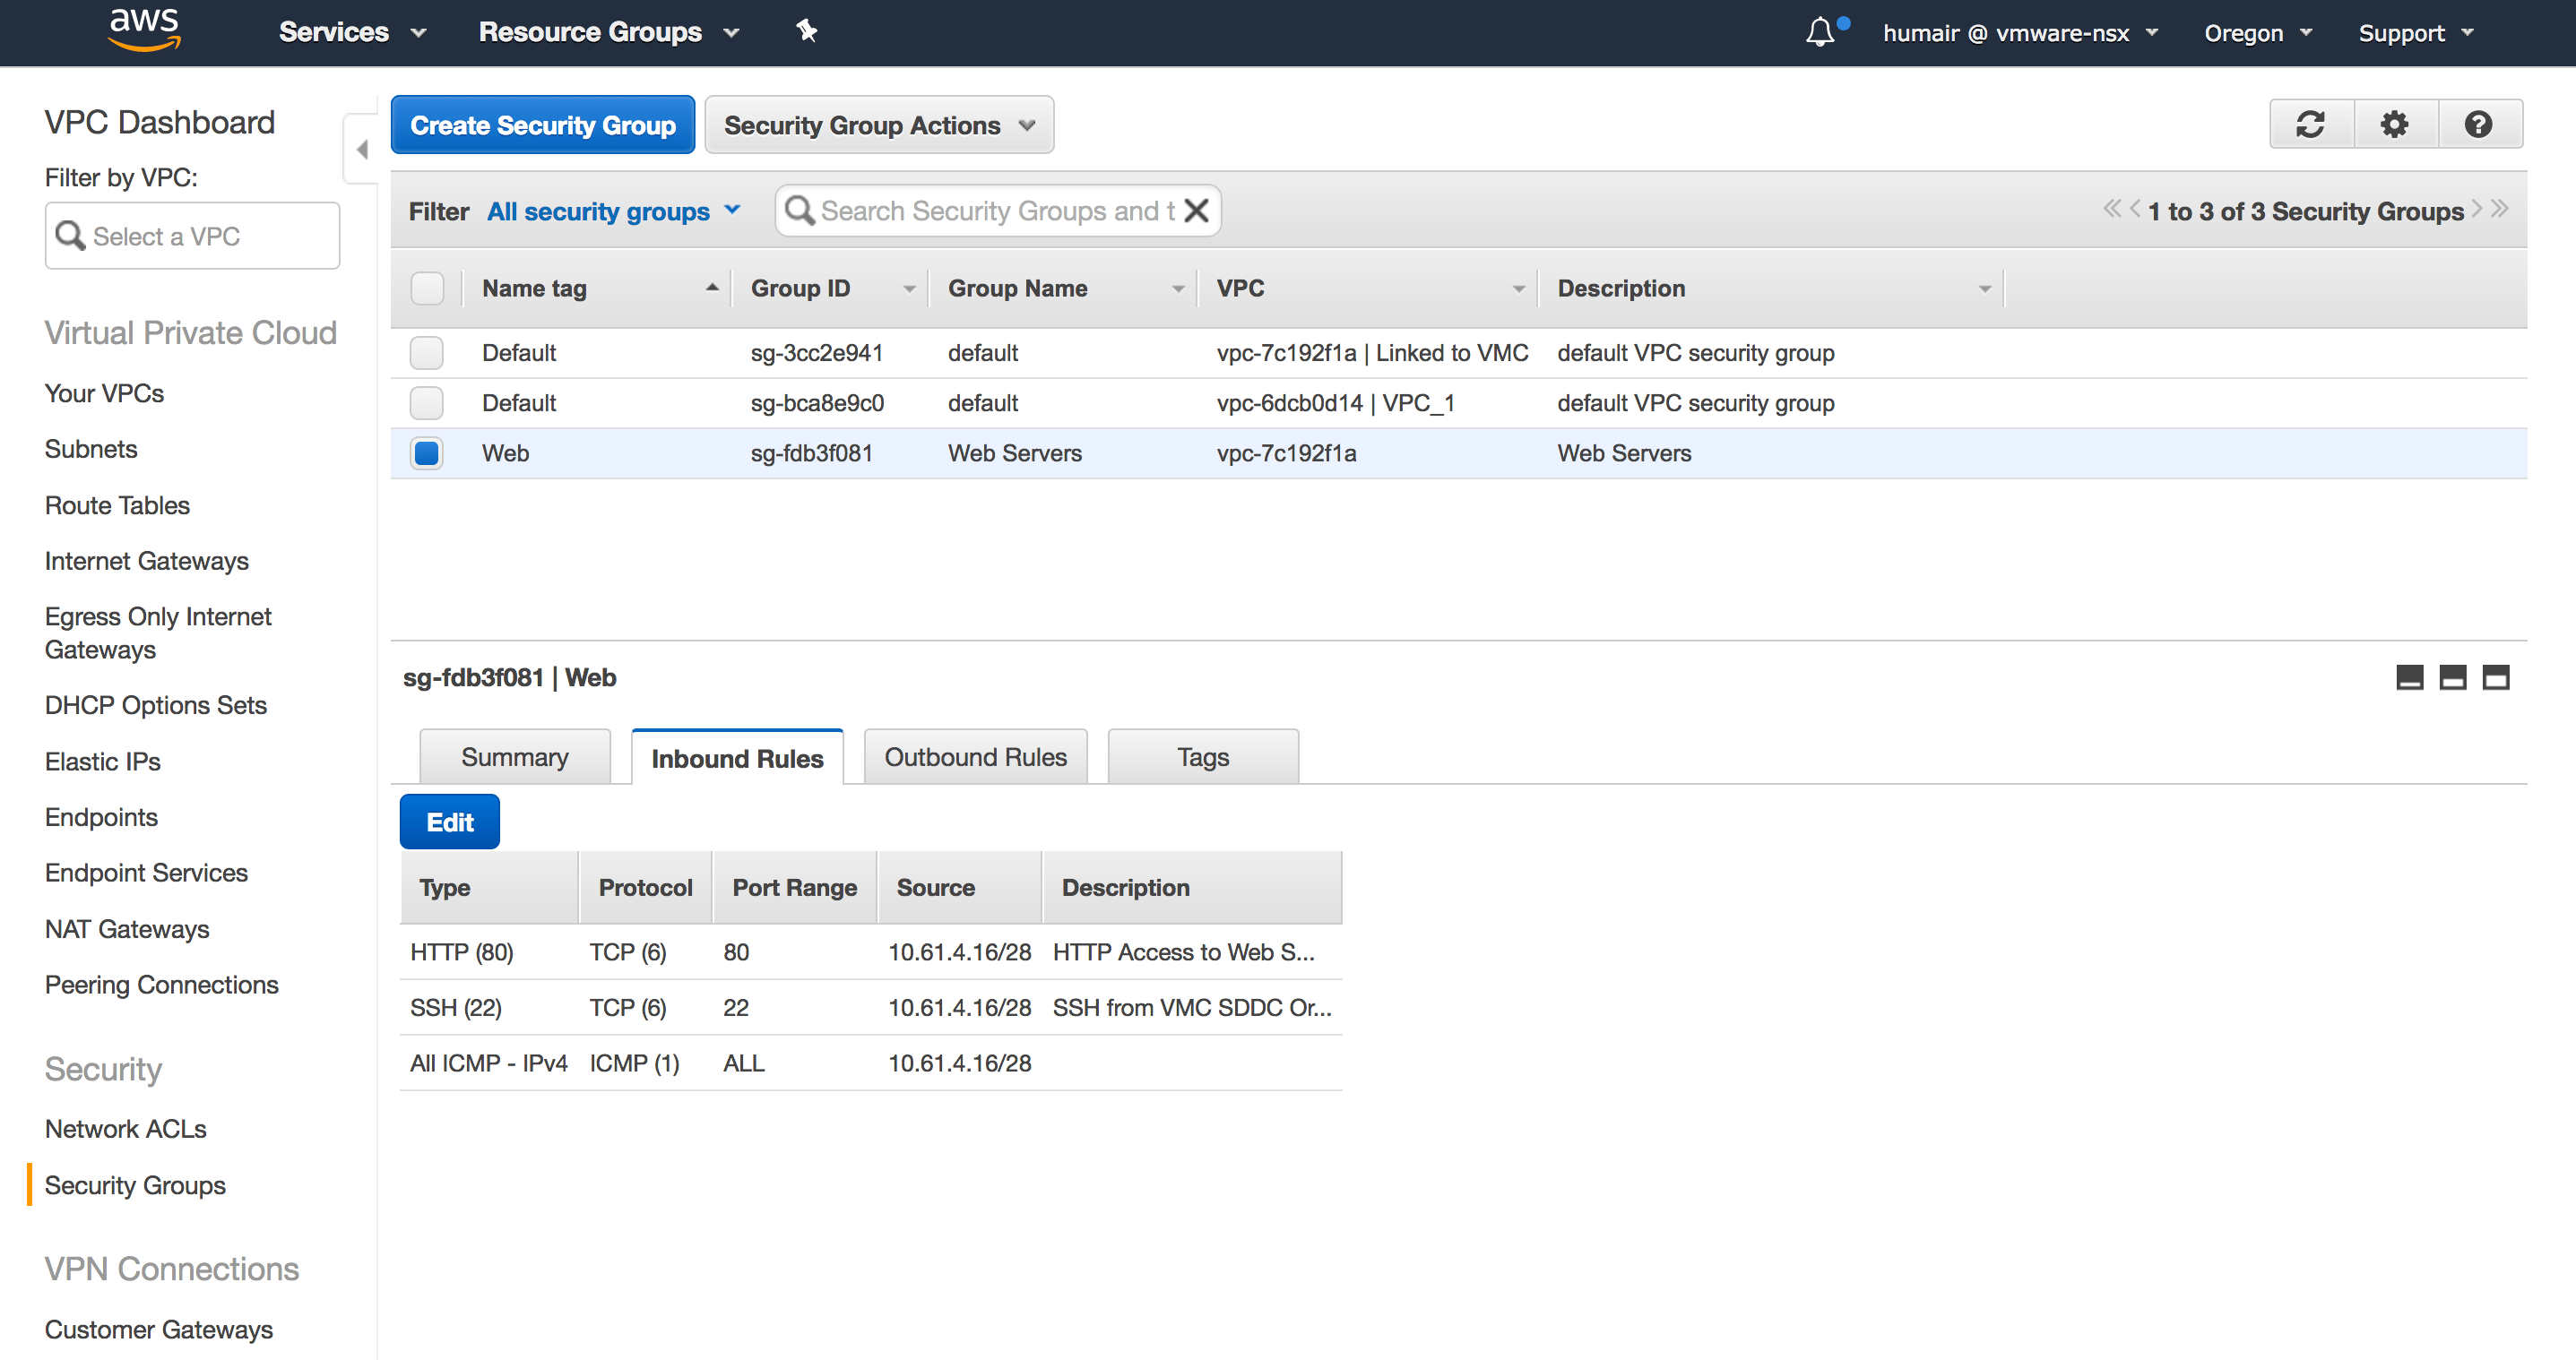Click Create Security Group button
The height and width of the screenshot is (1360, 2576).
coord(542,125)
